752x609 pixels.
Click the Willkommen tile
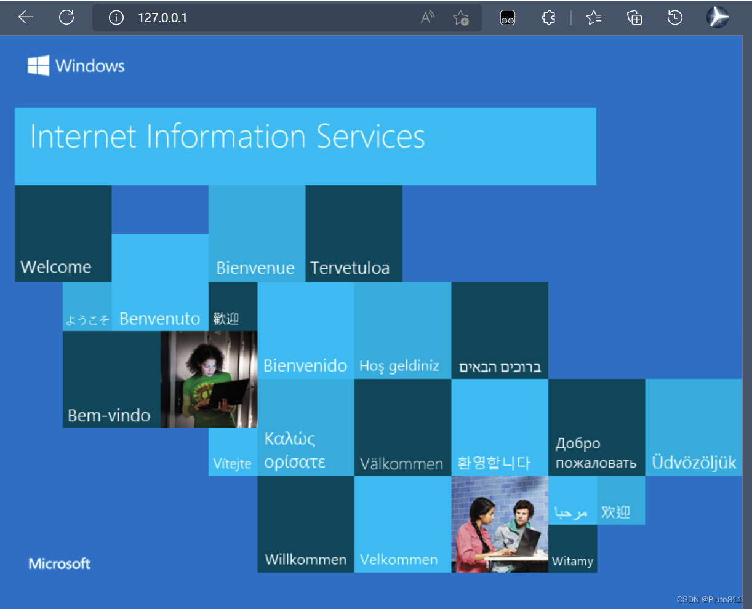[x=306, y=524]
